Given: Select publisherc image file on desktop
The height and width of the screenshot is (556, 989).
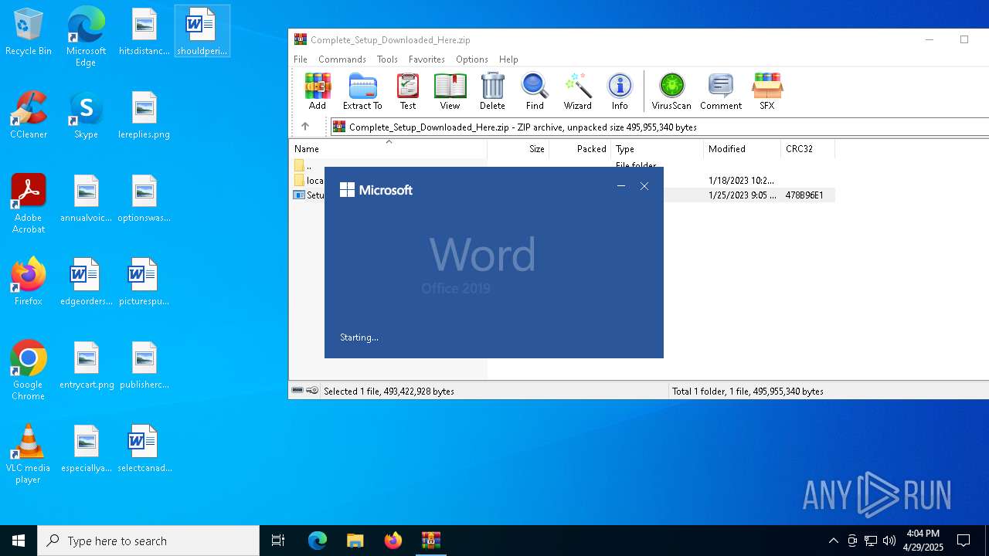Looking at the screenshot, I should [144, 366].
